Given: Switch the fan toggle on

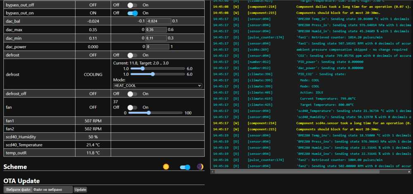Looking at the screenshot, I should (x=133, y=108).
